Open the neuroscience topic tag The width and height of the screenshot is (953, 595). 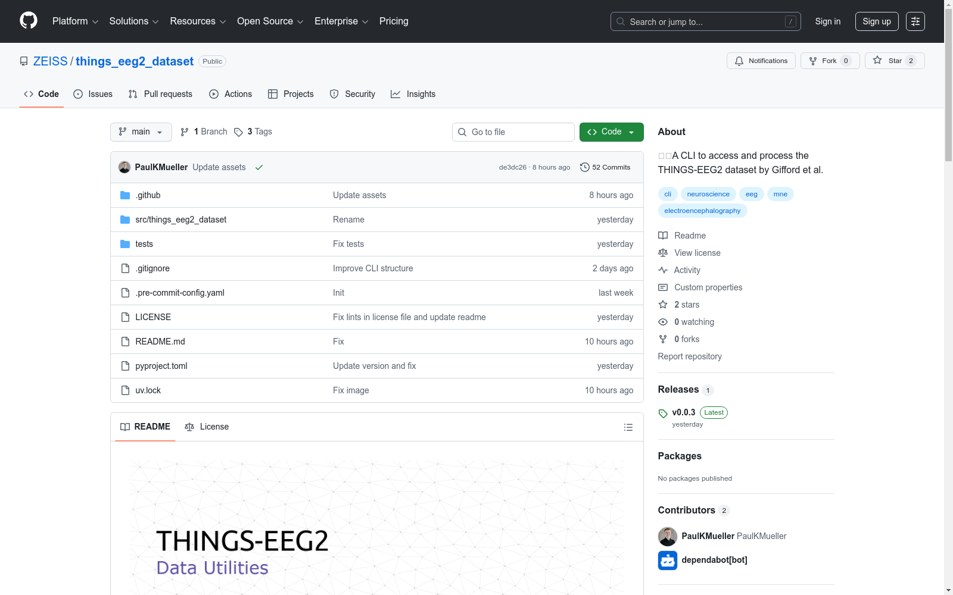(x=708, y=194)
